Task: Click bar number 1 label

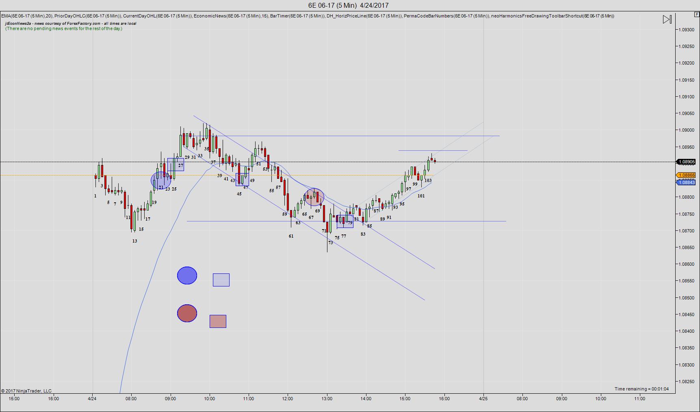Action: tap(95, 196)
